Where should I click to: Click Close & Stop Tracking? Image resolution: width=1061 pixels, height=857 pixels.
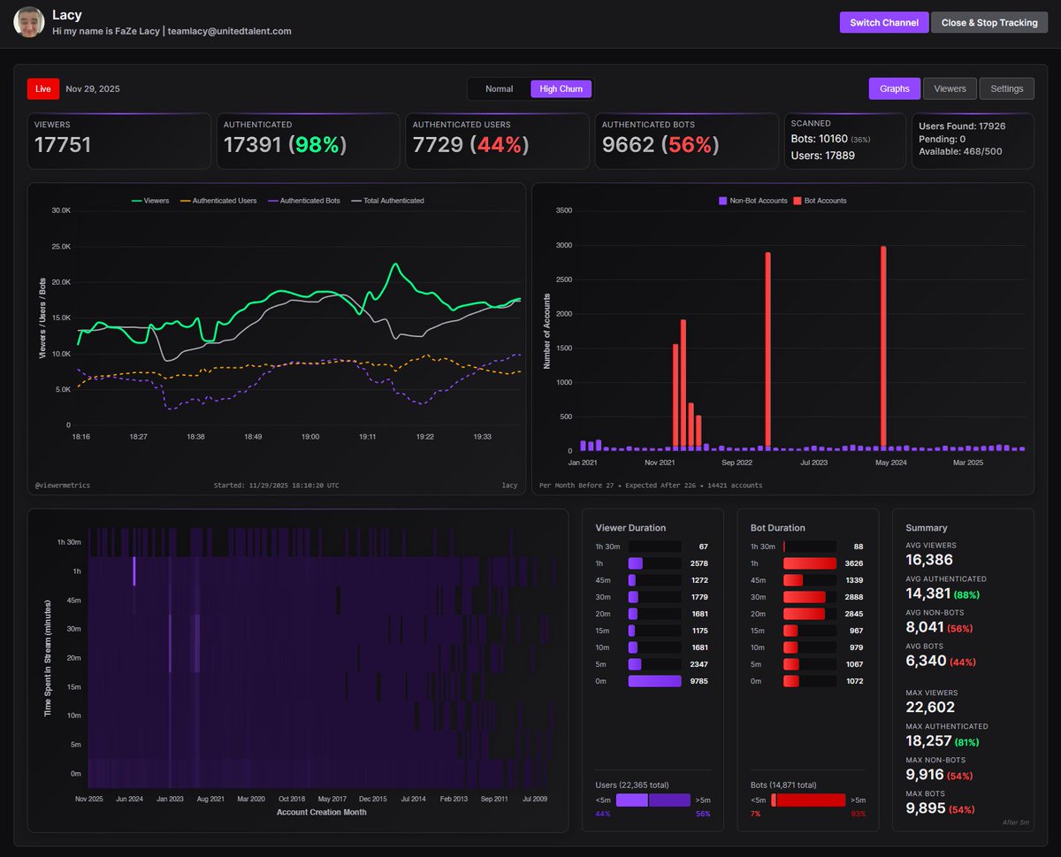point(989,22)
